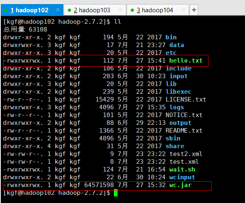Click the output directory name

(180, 123)
